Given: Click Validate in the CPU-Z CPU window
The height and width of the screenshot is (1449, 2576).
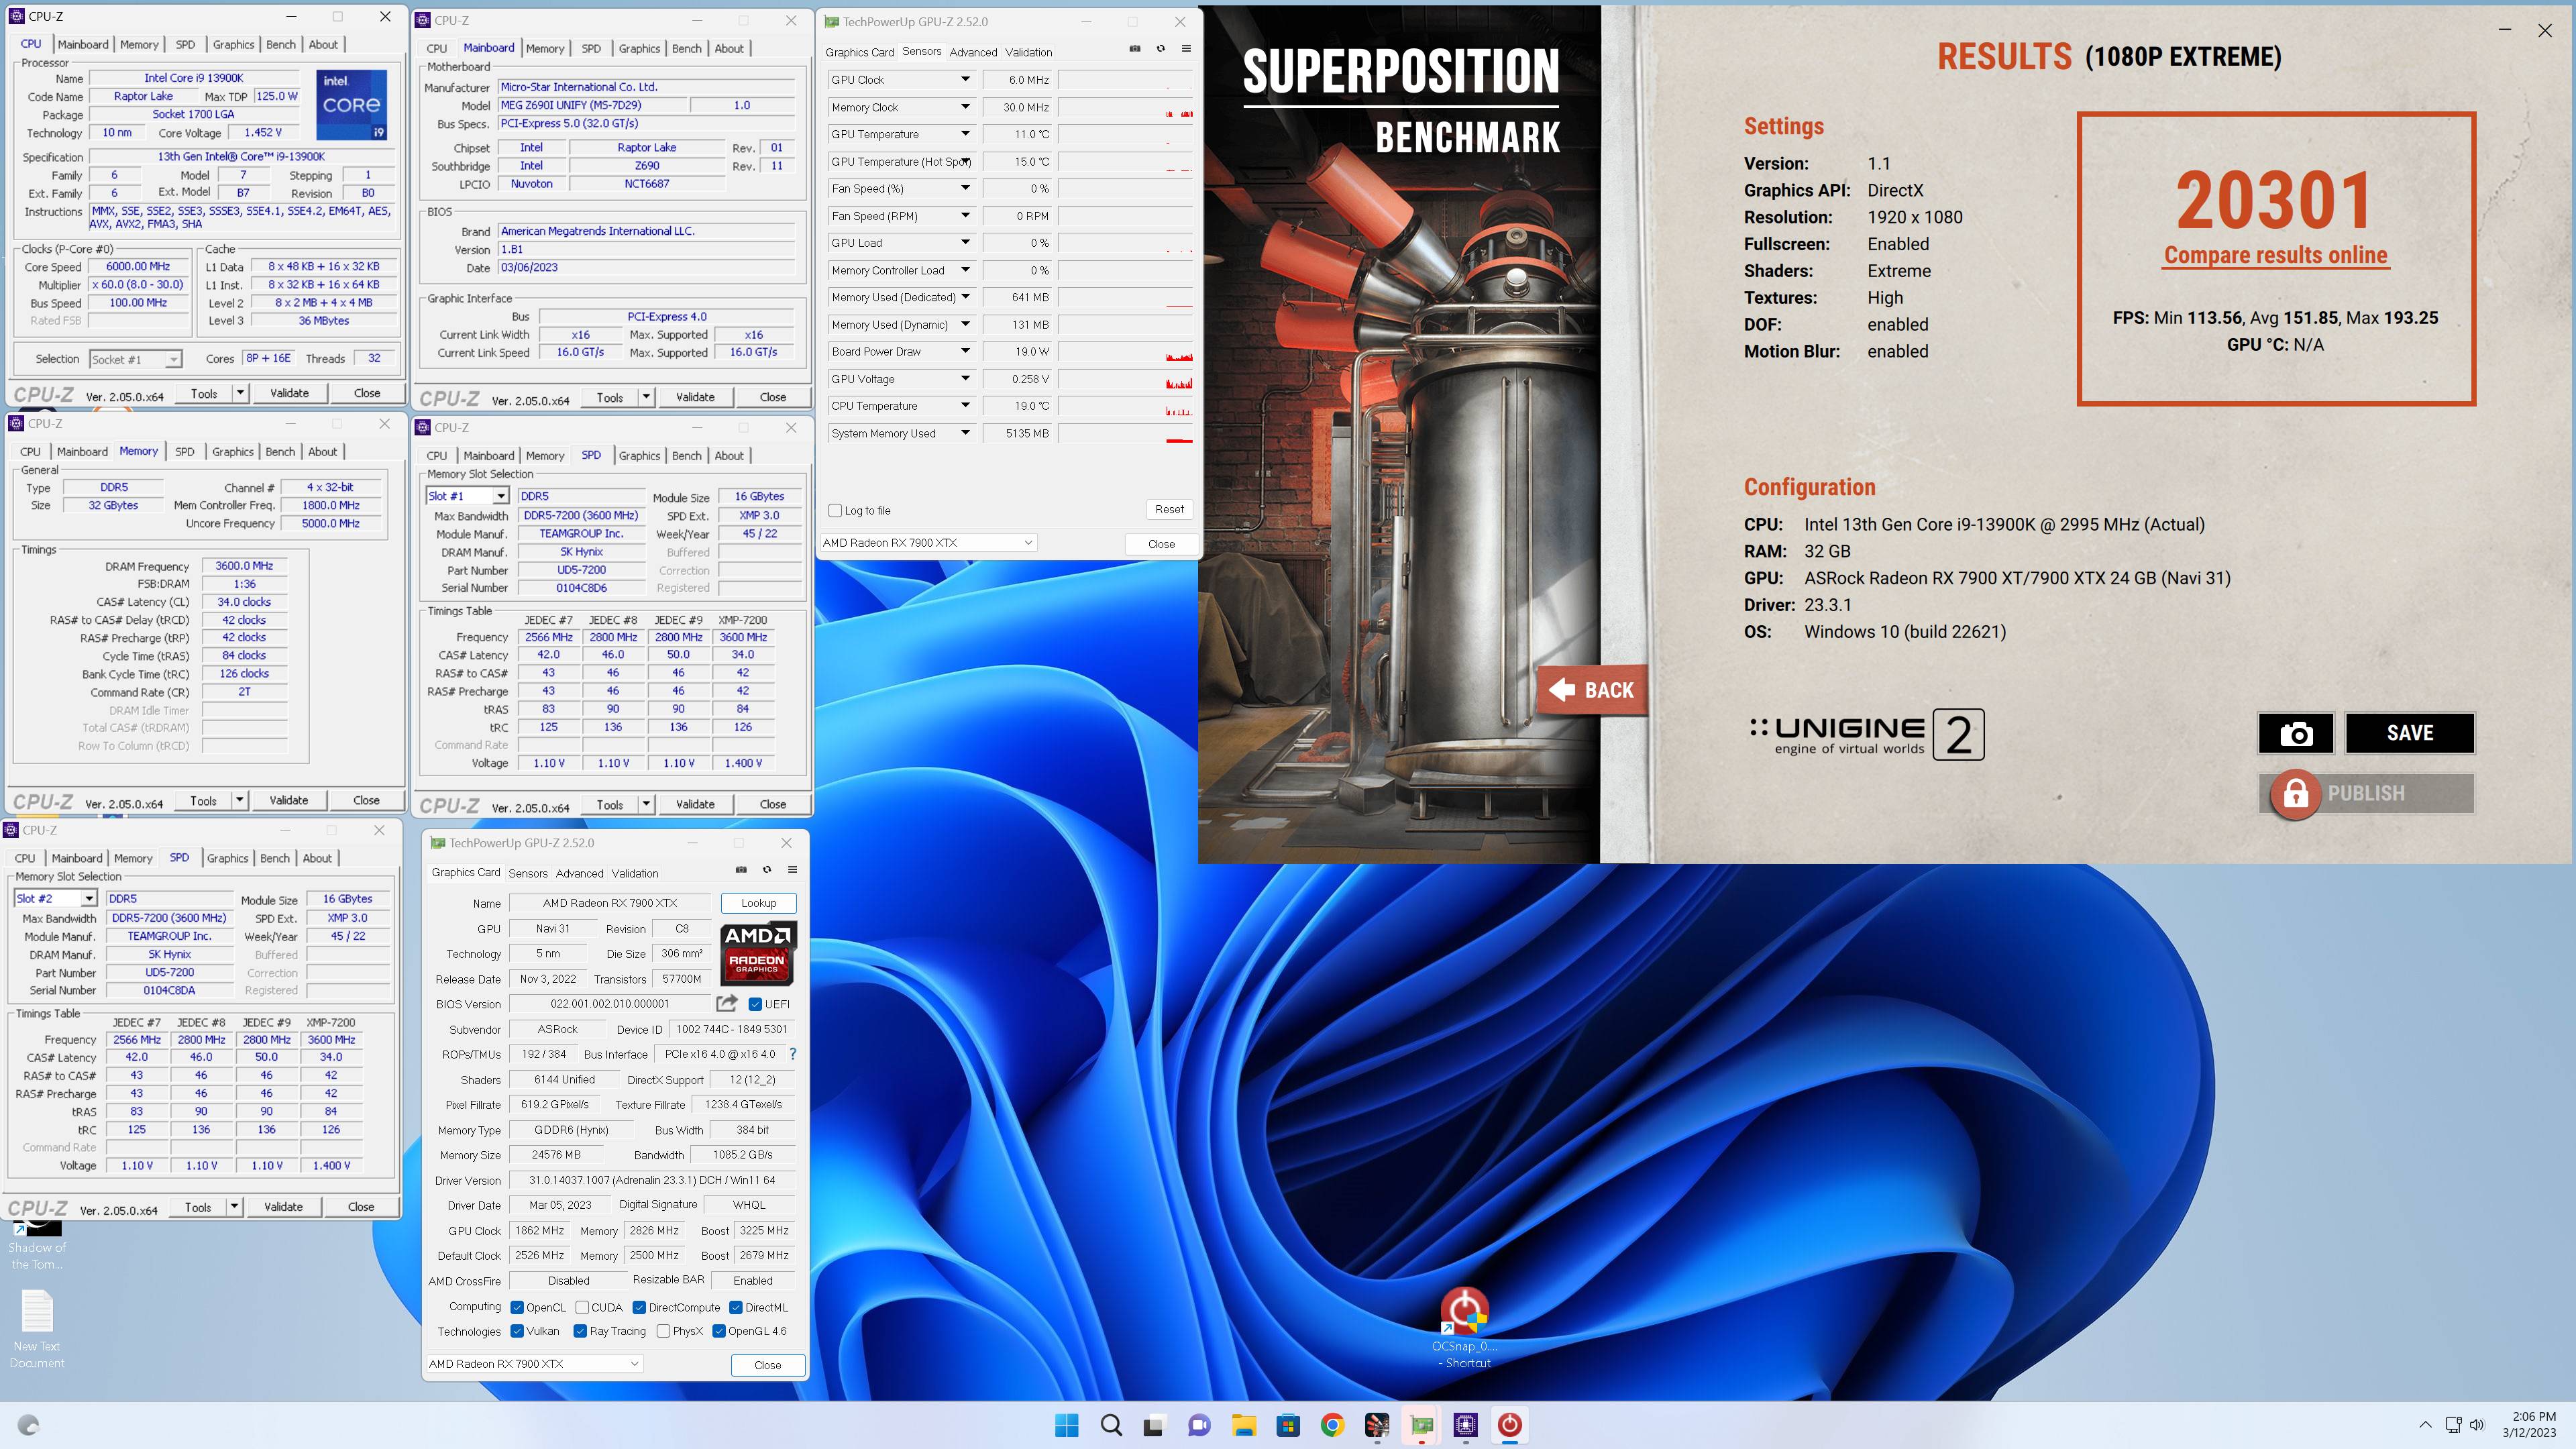Looking at the screenshot, I should (x=289, y=393).
